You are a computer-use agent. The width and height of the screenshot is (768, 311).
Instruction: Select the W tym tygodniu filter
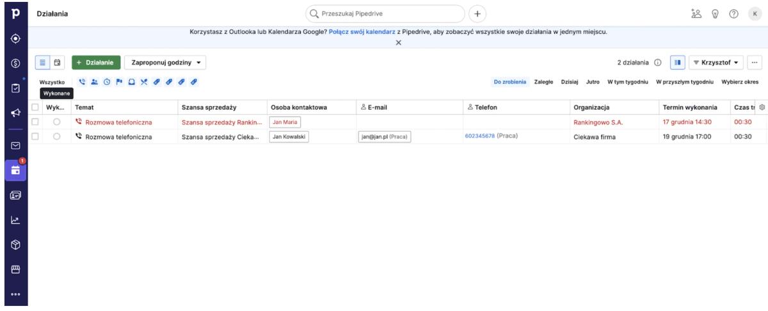[x=628, y=82]
